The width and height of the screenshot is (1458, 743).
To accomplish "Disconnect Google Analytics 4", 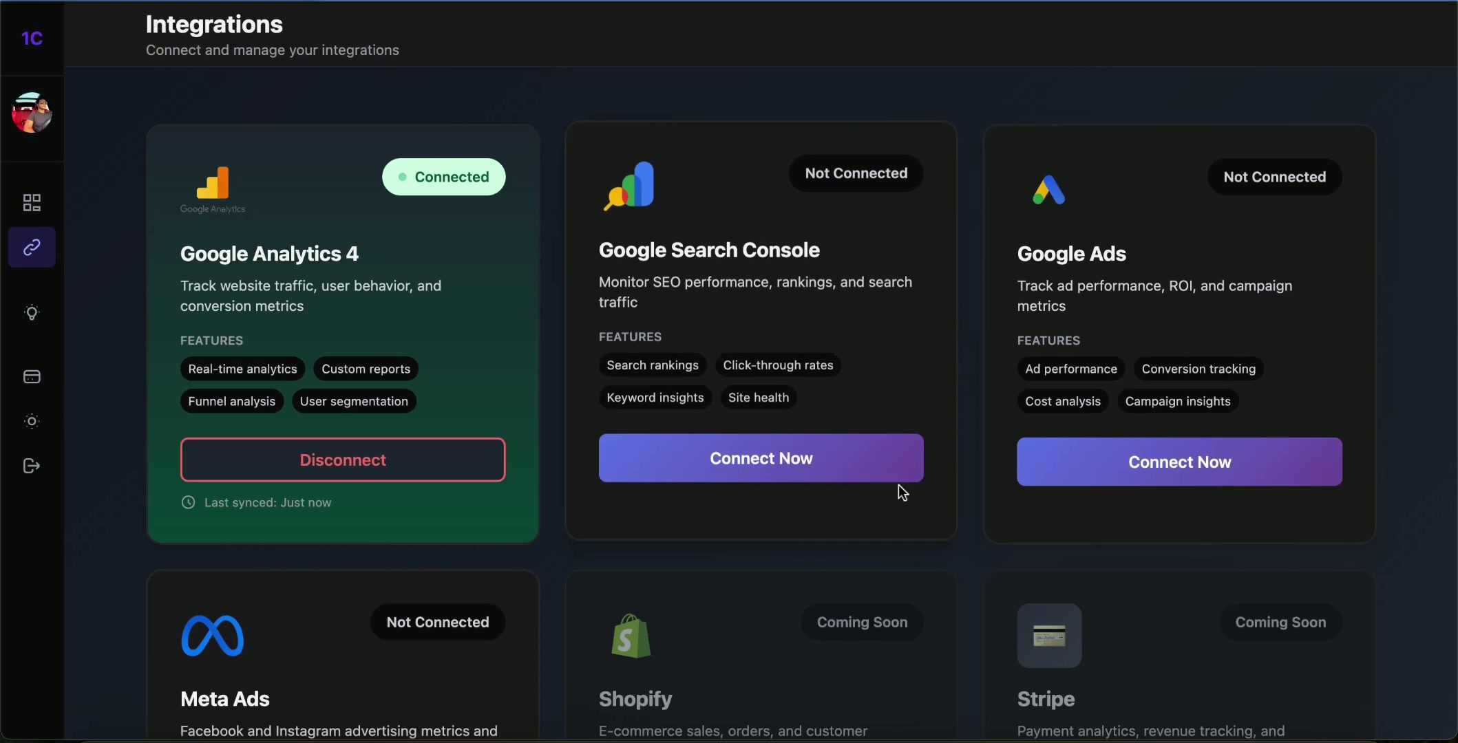I will (343, 460).
